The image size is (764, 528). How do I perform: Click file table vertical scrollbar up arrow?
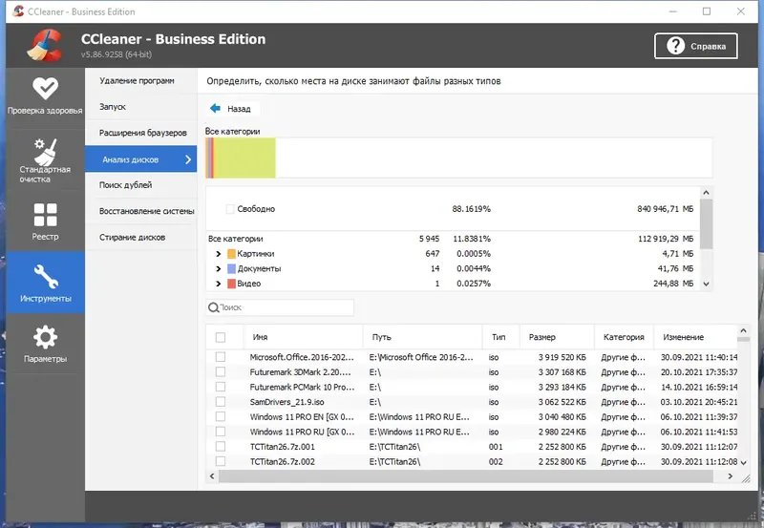(x=744, y=330)
